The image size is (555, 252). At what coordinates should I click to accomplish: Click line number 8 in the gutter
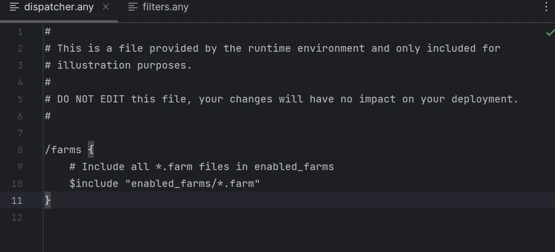point(20,150)
